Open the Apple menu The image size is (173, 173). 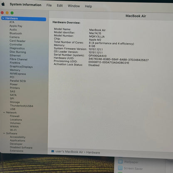(x=3, y=4)
